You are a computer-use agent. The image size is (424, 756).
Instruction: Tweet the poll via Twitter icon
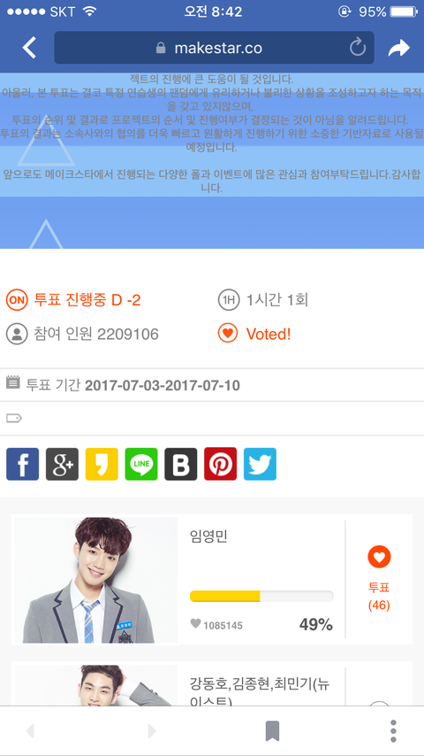pos(260,464)
